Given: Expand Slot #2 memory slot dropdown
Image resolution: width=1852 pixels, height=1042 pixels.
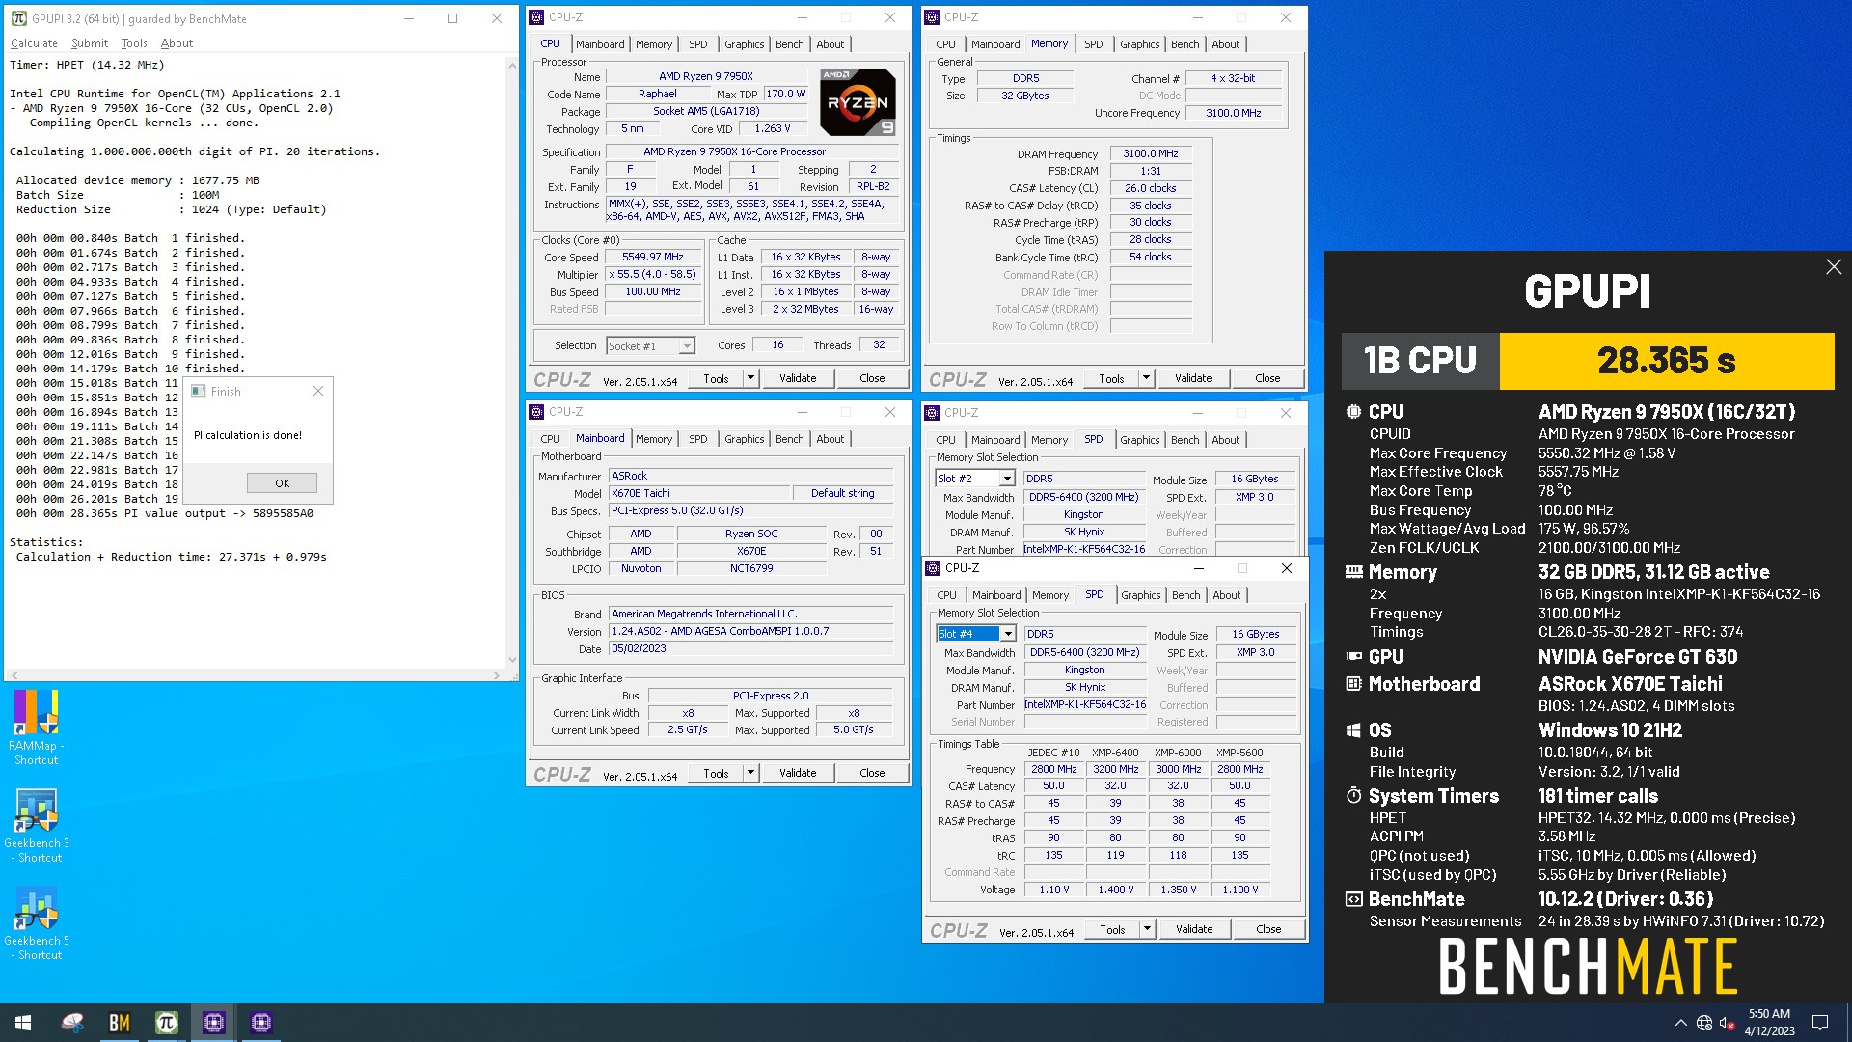Looking at the screenshot, I should pyautogui.click(x=1006, y=479).
